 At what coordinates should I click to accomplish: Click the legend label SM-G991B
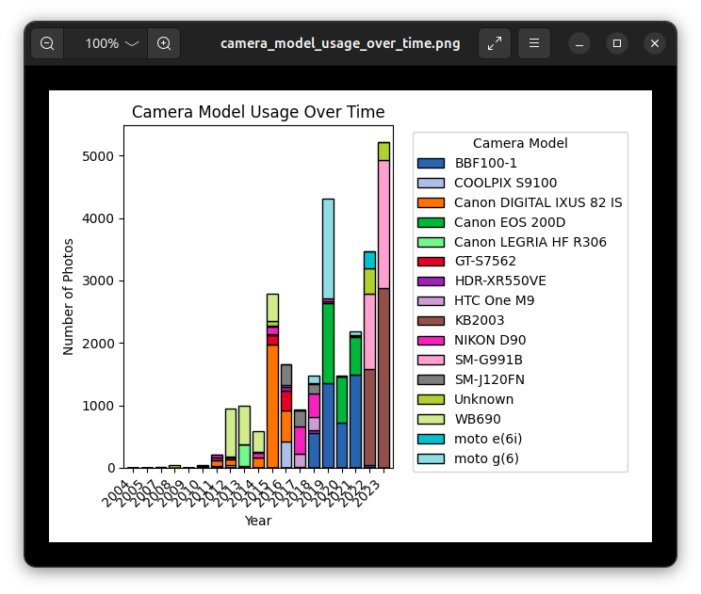click(489, 360)
